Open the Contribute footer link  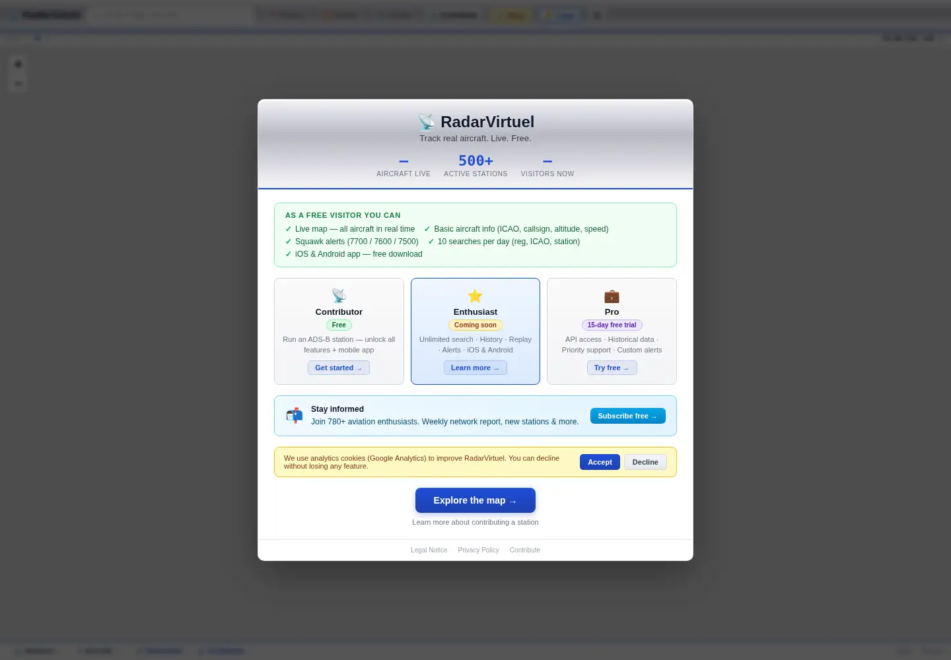[x=525, y=550]
